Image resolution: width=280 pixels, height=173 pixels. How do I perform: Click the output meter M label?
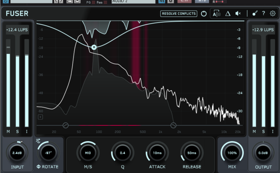(x=254, y=131)
